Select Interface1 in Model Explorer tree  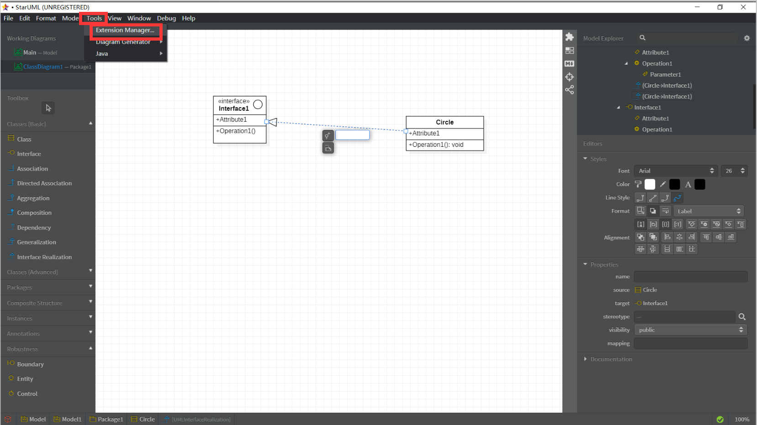click(x=647, y=108)
